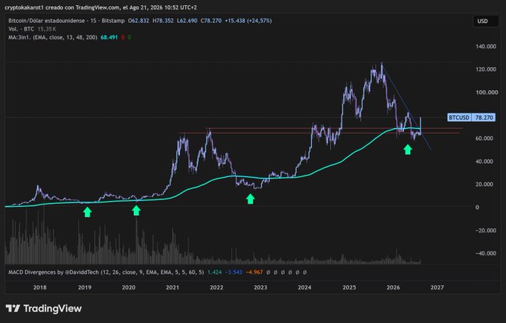The image size is (506, 323).
Task: Open the USD currency selector
Action: (485, 21)
